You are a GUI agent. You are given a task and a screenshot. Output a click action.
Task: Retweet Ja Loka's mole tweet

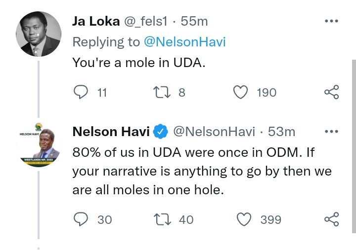[162, 92]
